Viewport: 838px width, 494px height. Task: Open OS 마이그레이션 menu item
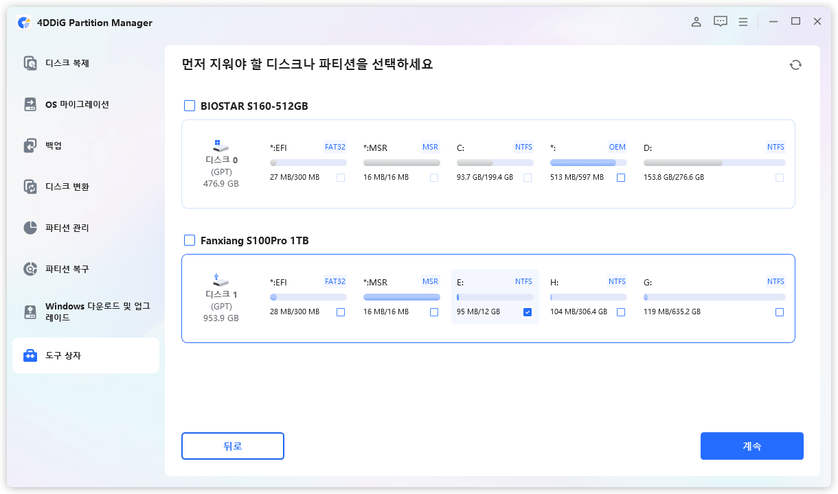pos(86,104)
